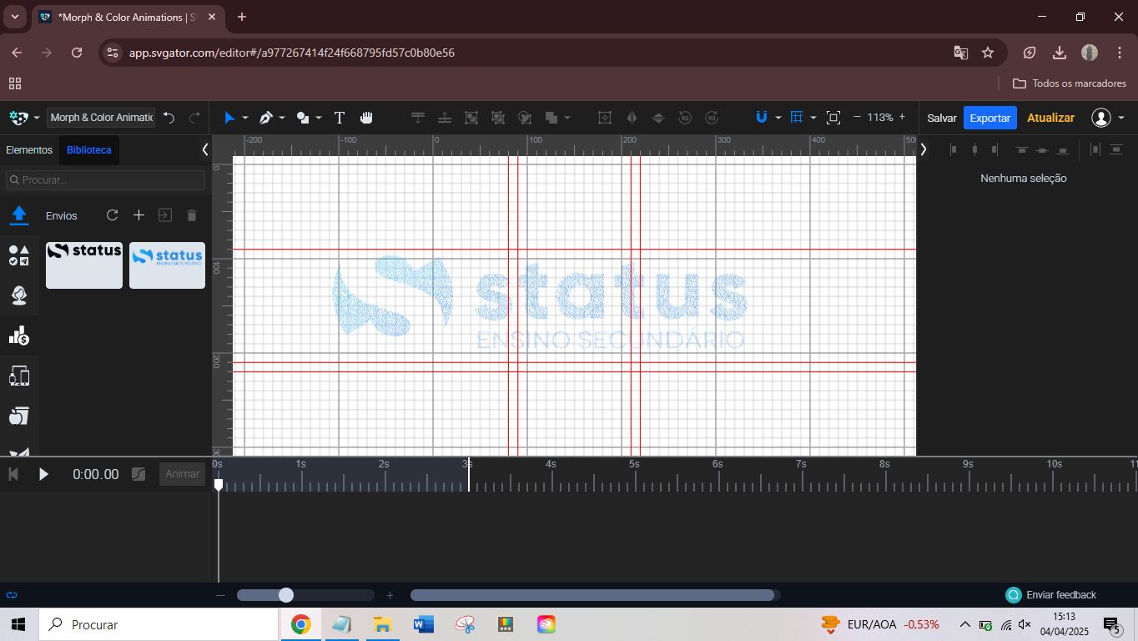Viewport: 1138px width, 641px height.
Task: Add a new upload with the plus icon
Action: tap(139, 215)
